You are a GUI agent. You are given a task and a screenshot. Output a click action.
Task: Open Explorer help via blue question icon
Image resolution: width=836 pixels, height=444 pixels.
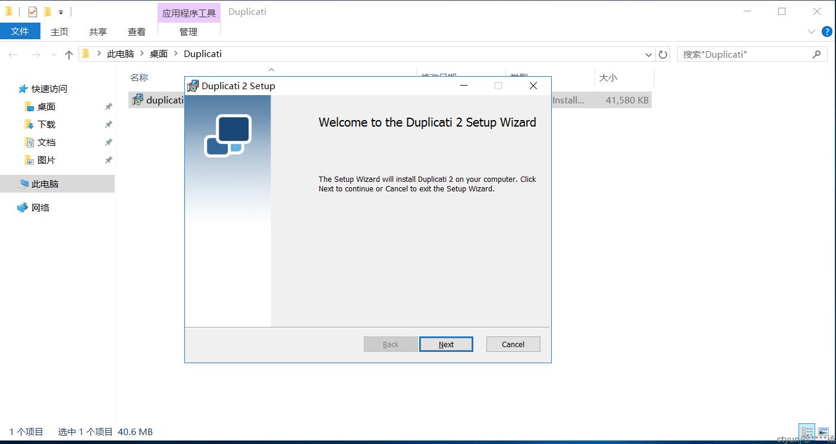click(826, 32)
